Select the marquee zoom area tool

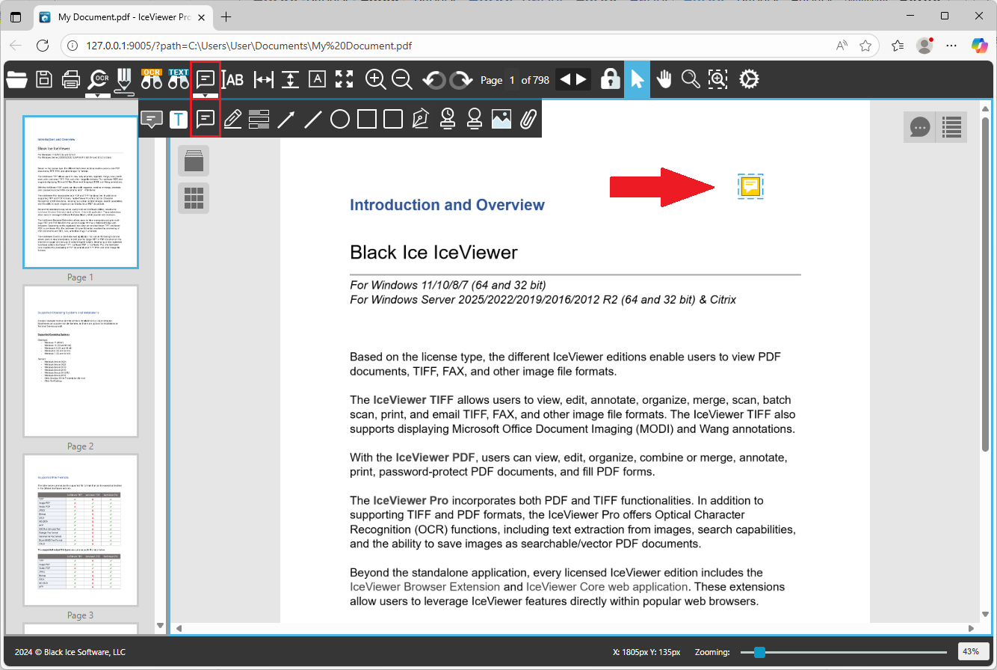pos(717,79)
